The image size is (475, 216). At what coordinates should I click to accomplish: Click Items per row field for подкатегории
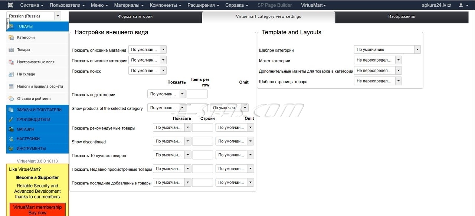pos(197,94)
